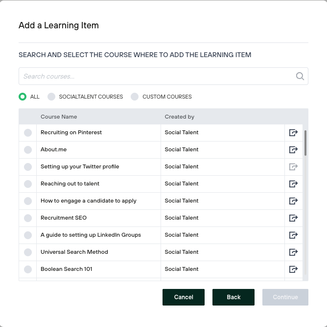The width and height of the screenshot is (327, 327).
Task: Open Recruiting on Pinterest course link icon
Action: 293,132
